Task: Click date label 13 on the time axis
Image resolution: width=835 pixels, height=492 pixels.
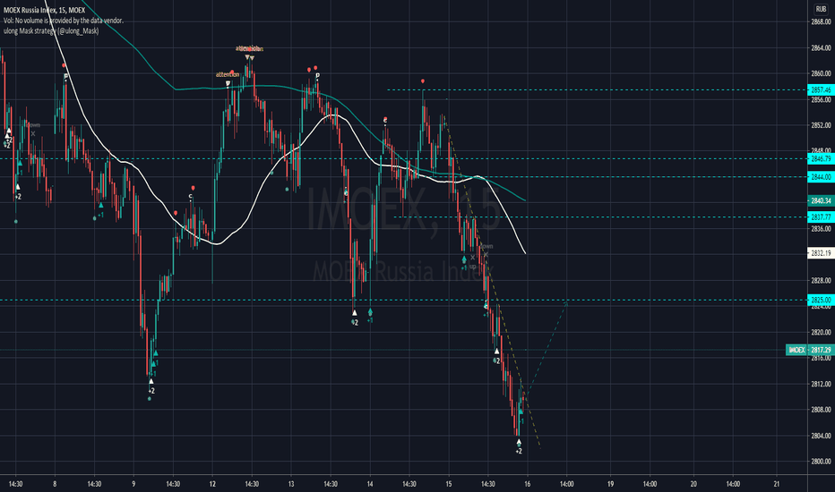Action: tap(291, 484)
